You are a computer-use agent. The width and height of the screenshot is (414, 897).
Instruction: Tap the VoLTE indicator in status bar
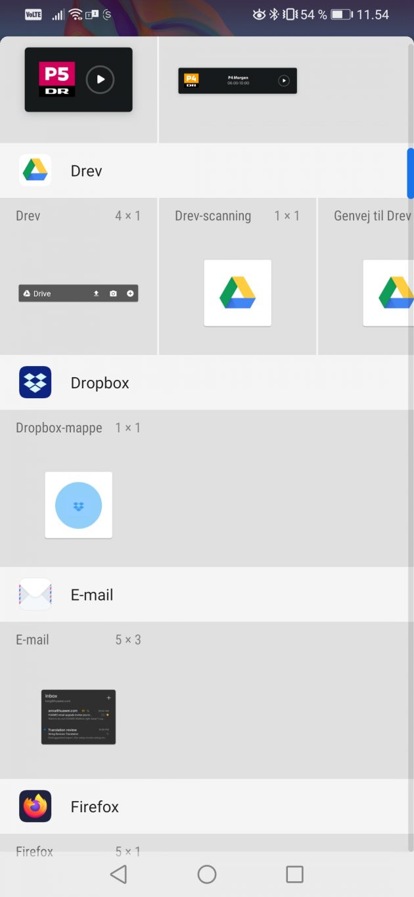[33, 14]
